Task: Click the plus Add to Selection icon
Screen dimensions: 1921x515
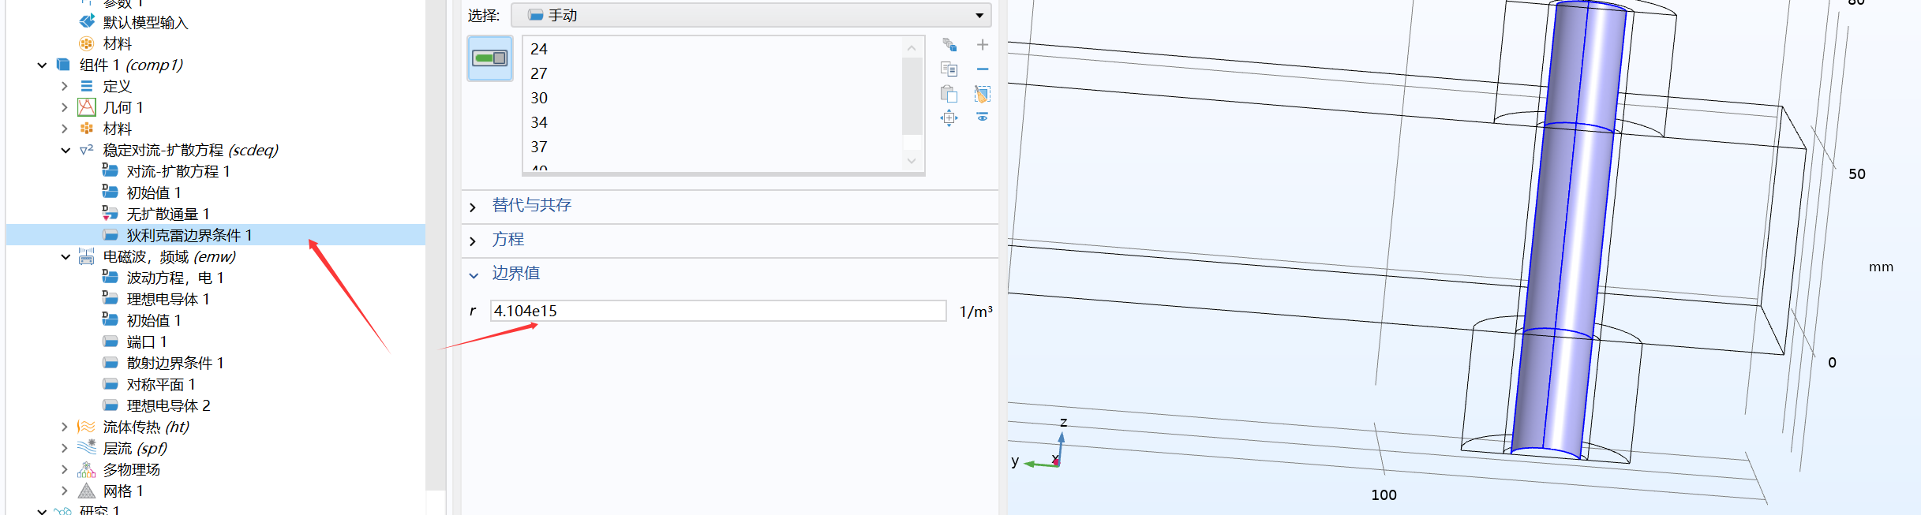Action: (x=983, y=45)
